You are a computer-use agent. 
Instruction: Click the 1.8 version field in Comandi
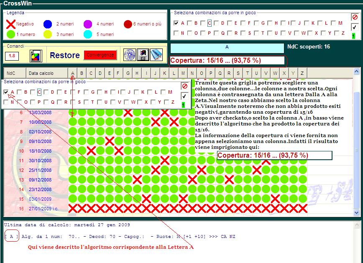[12, 56]
